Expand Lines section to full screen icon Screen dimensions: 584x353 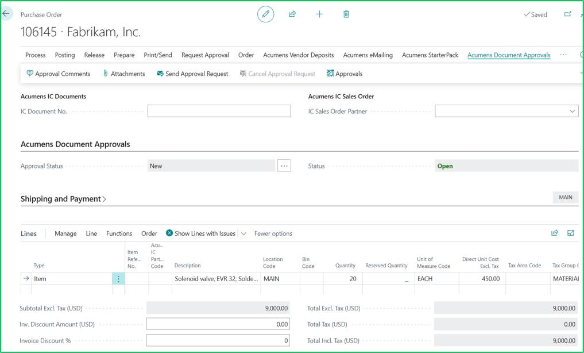click(571, 233)
